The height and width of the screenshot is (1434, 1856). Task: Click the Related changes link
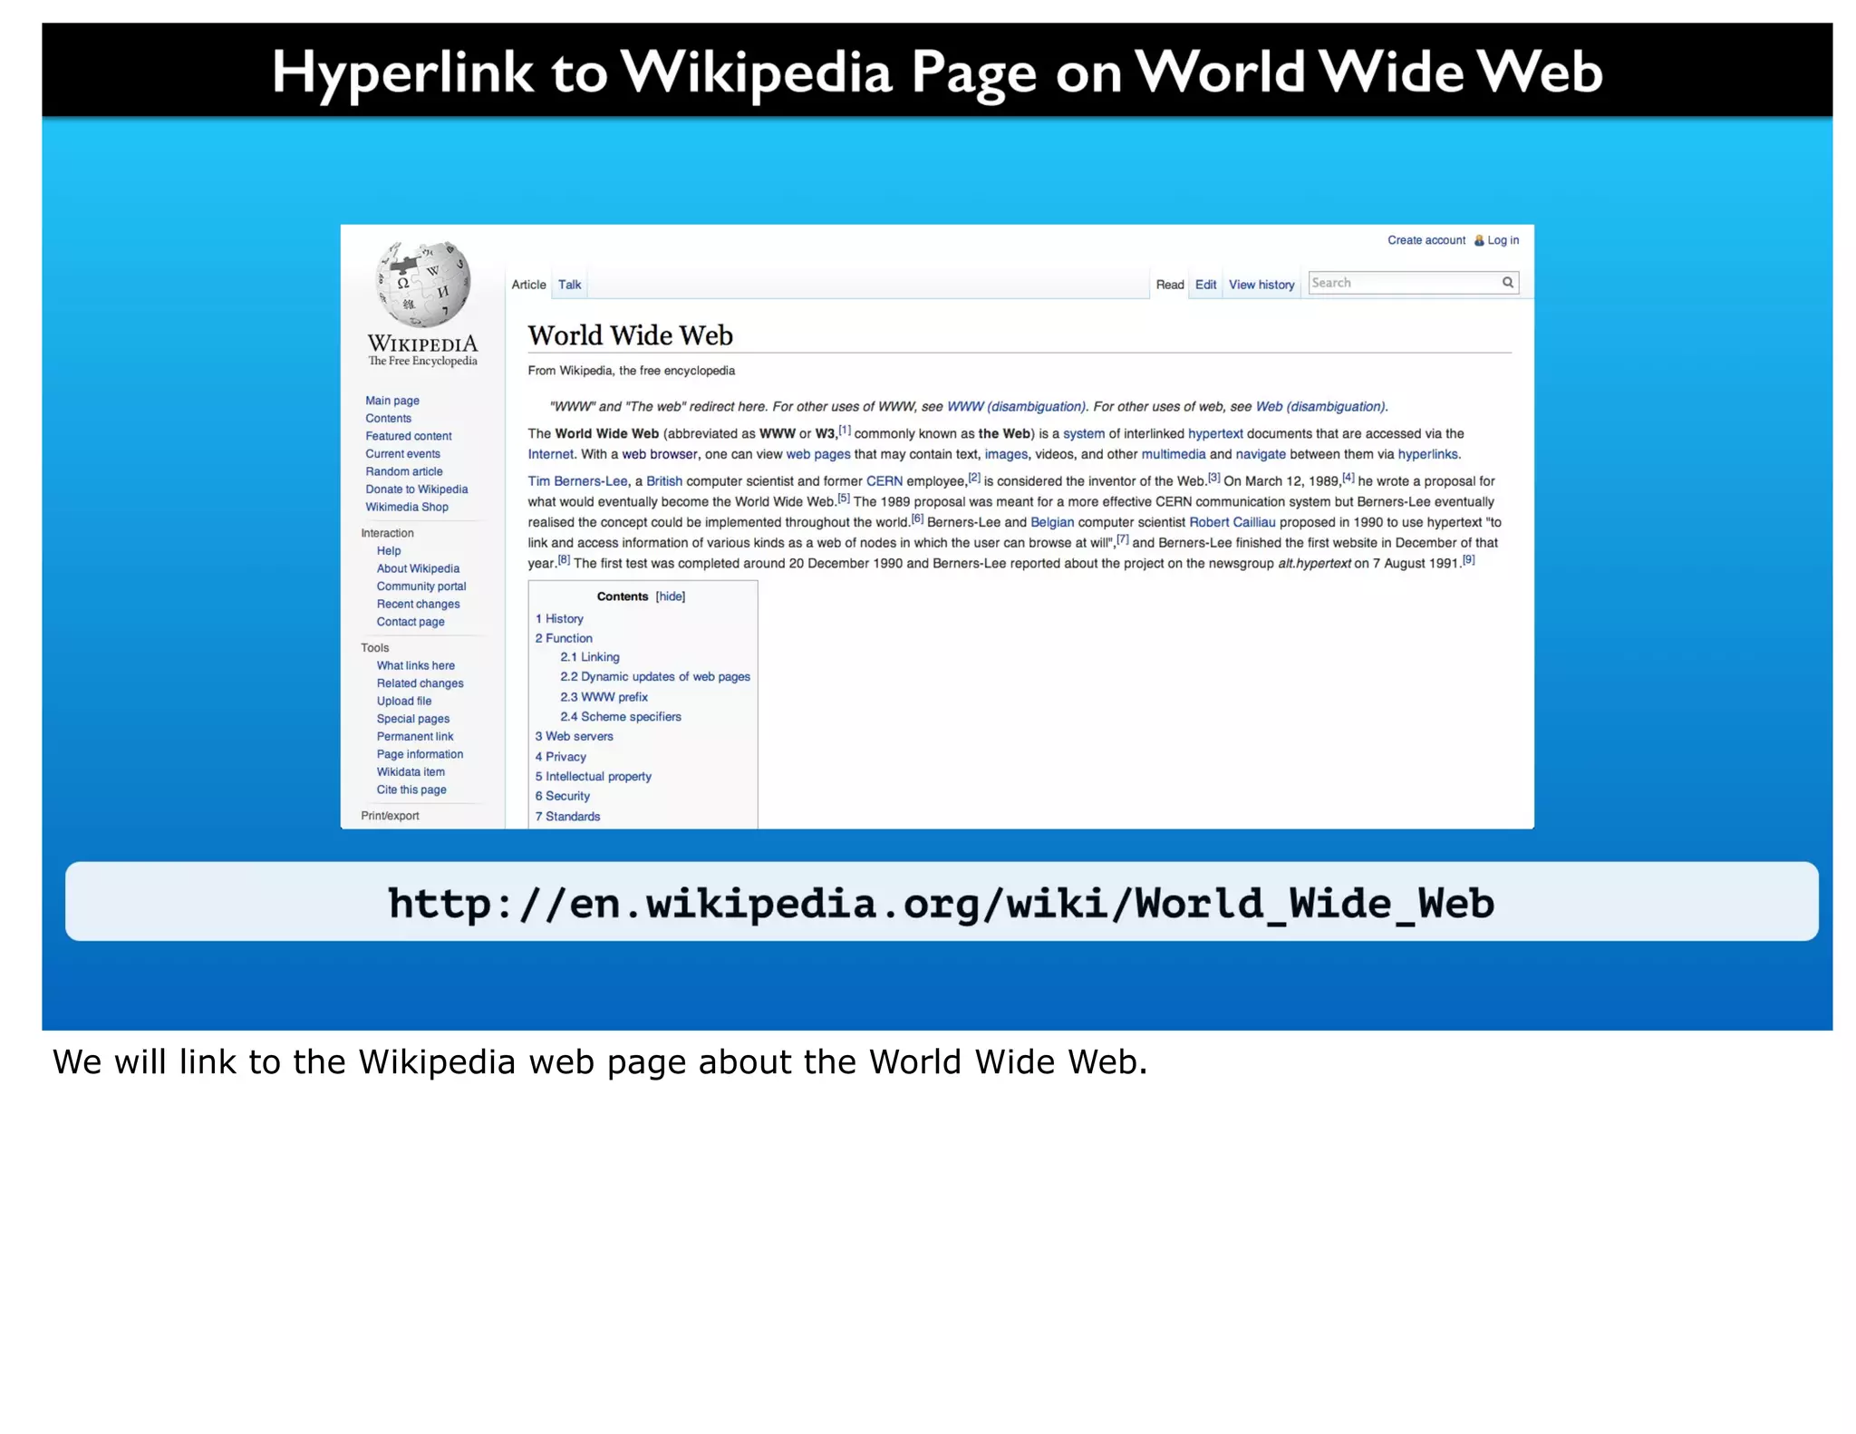pos(420,683)
